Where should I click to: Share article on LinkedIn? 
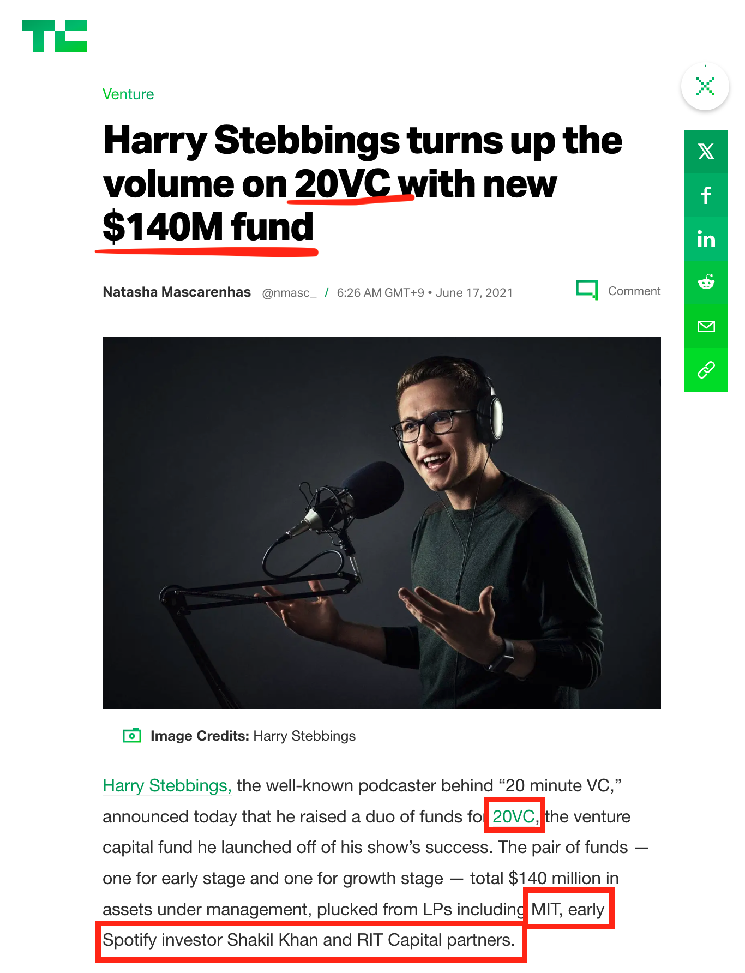(706, 239)
